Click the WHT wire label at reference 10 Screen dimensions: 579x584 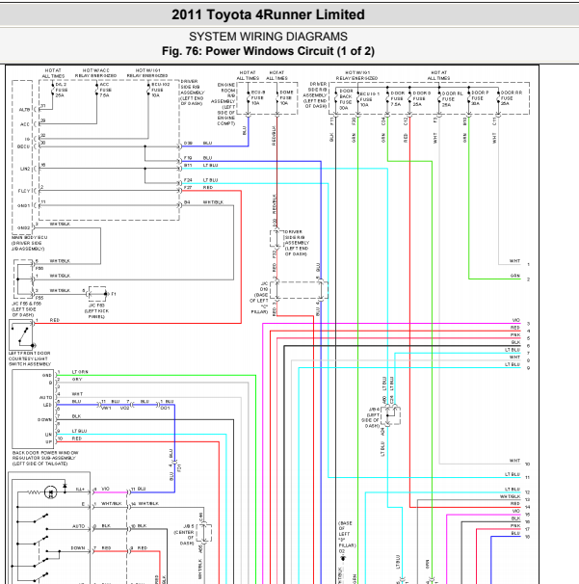(x=514, y=461)
